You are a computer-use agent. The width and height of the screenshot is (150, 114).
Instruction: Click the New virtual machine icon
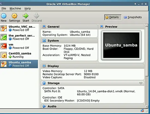[x=4, y=16]
